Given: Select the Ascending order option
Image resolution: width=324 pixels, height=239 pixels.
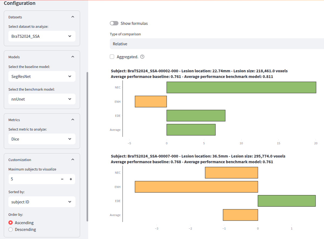Looking at the screenshot, I should 11,223.
